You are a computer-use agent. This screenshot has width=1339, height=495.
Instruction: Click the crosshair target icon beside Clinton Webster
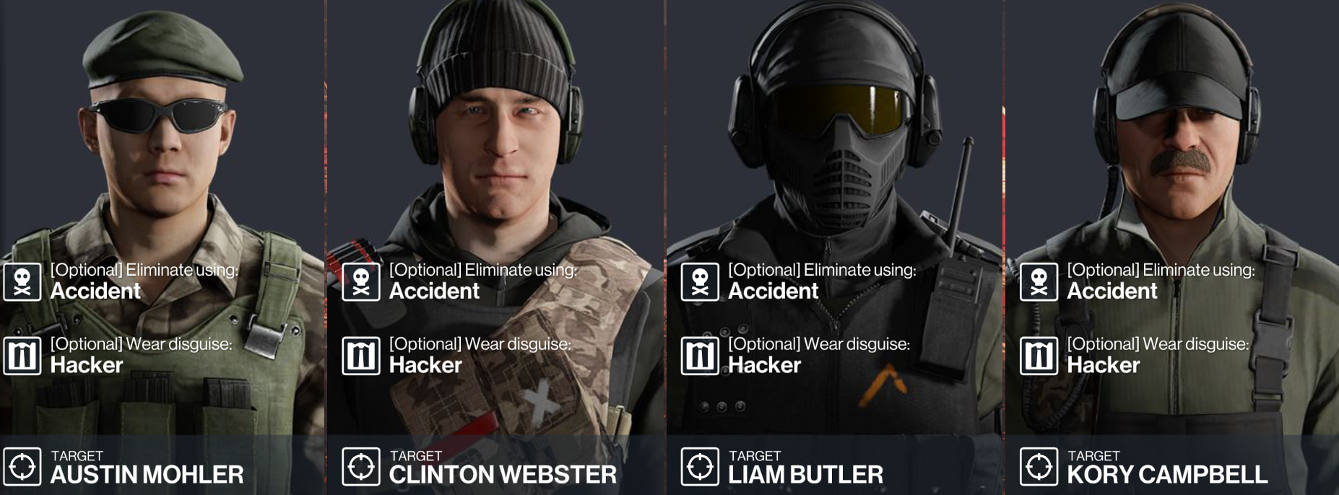tap(361, 467)
